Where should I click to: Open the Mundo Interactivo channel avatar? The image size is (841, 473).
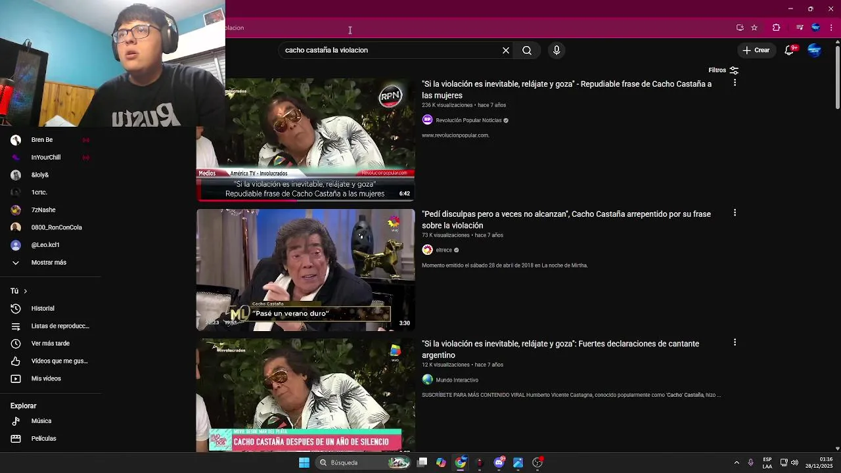[427, 380]
